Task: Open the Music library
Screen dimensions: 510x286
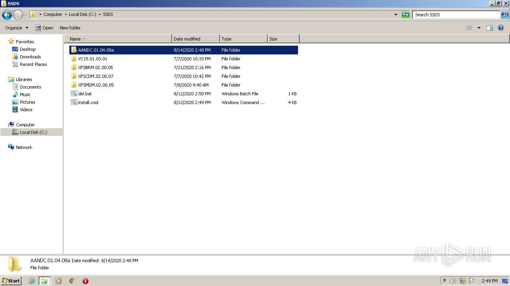Action: click(25, 95)
